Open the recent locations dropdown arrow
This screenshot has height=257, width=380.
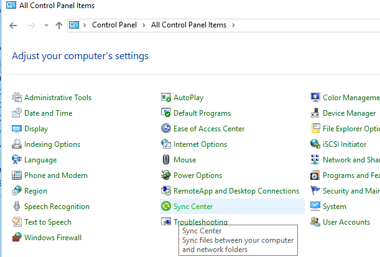(46, 26)
